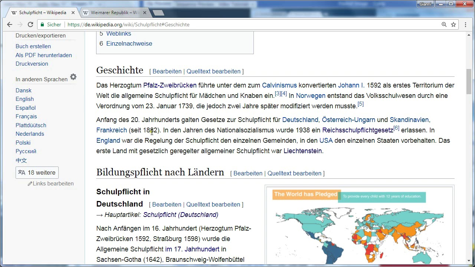475x267 pixels.
Task: Open Buch erstellen in the sidebar
Action: tap(33, 46)
